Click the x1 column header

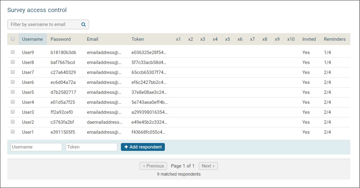pyautogui.click(x=178, y=39)
